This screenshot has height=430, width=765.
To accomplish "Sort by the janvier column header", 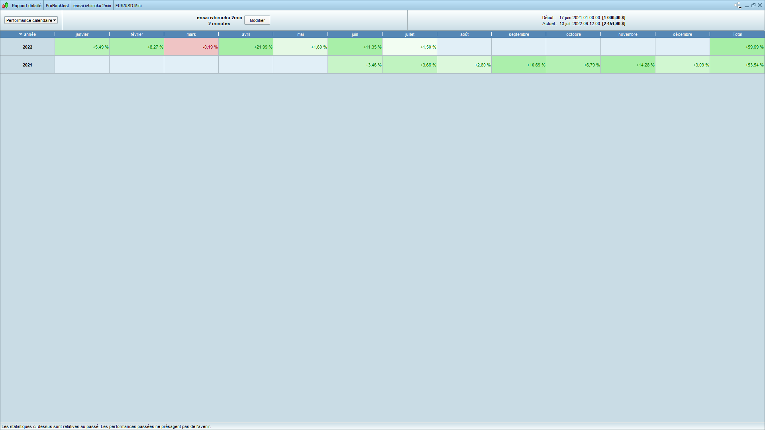I will point(82,34).
